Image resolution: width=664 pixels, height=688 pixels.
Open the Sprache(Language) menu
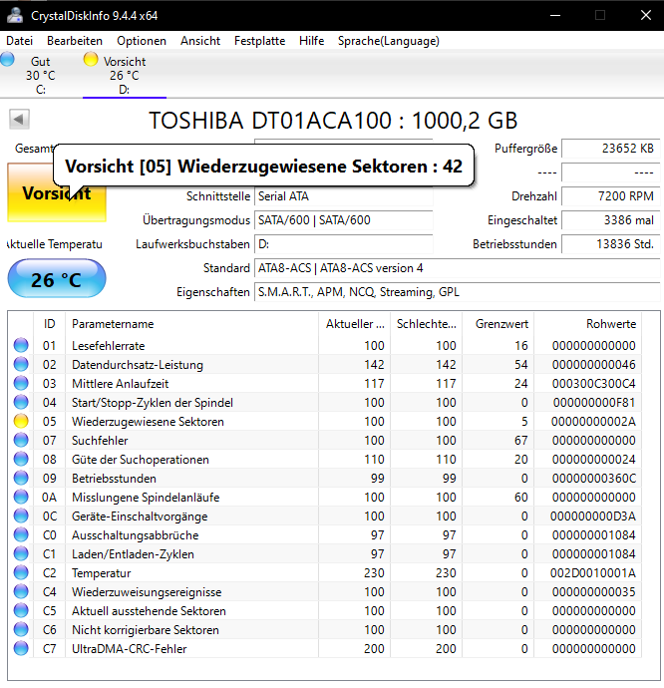click(x=389, y=41)
